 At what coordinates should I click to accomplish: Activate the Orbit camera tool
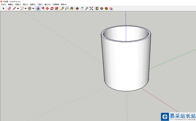77,8
